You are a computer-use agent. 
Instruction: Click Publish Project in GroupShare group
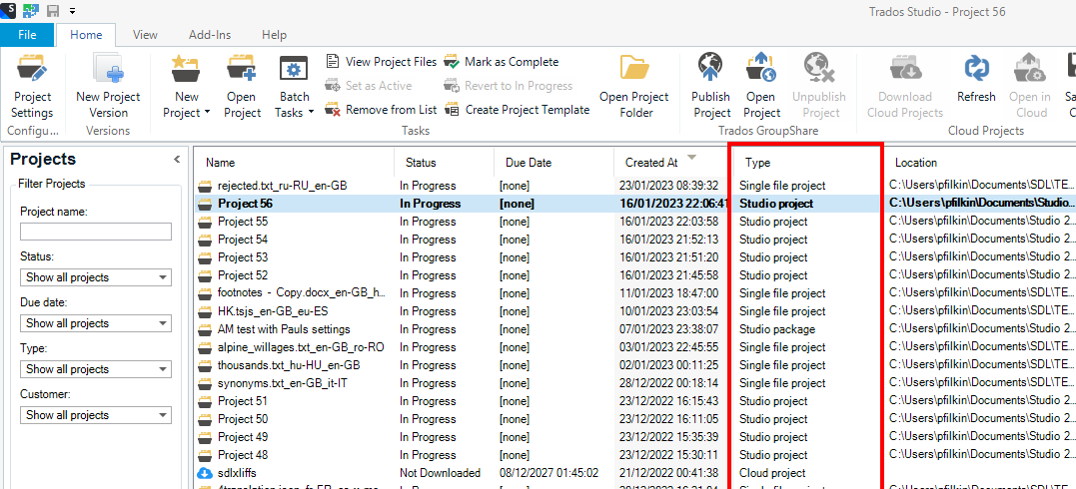pyautogui.click(x=711, y=87)
